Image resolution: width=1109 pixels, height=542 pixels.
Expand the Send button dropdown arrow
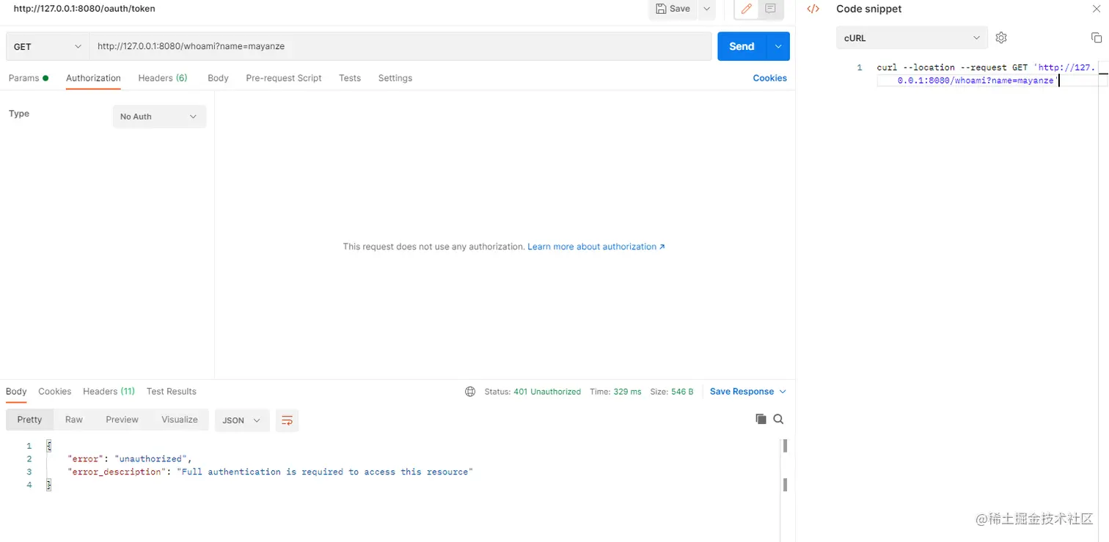click(x=778, y=46)
